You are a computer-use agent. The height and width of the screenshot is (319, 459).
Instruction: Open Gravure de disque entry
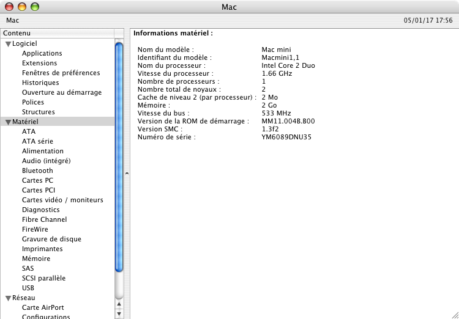coord(51,239)
